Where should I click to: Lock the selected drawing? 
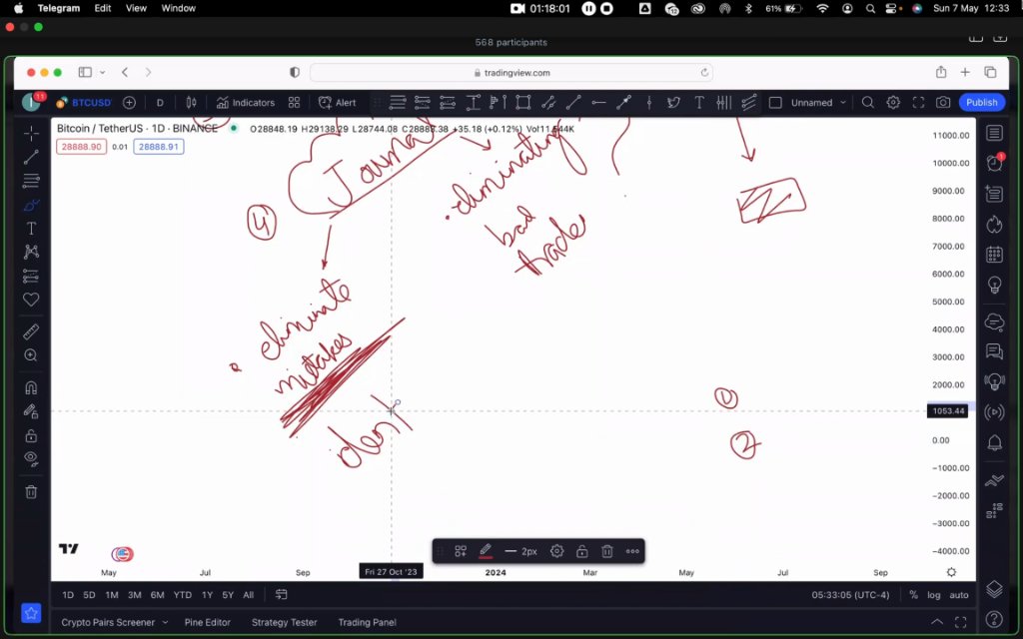coord(582,551)
